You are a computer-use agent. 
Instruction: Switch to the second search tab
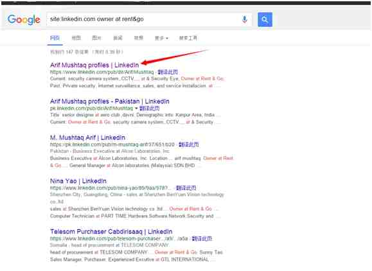[76, 38]
